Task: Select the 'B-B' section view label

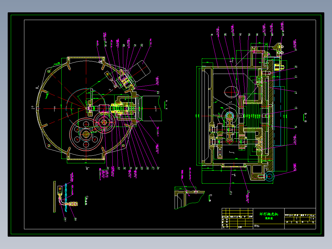Action: click(x=306, y=118)
